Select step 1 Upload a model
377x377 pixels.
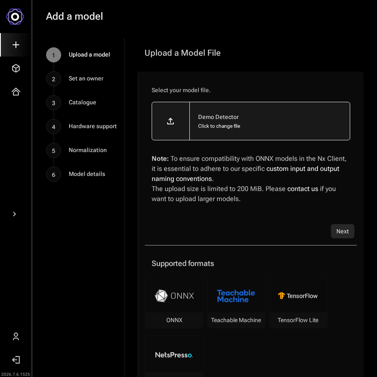pyautogui.click(x=78, y=55)
